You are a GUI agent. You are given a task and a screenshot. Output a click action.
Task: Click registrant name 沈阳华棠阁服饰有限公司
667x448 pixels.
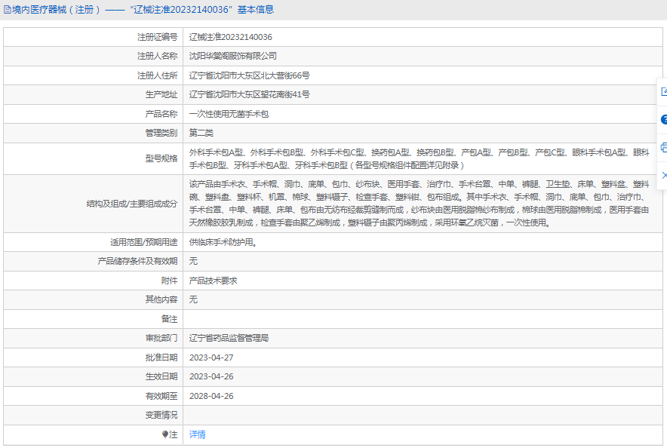pos(232,56)
